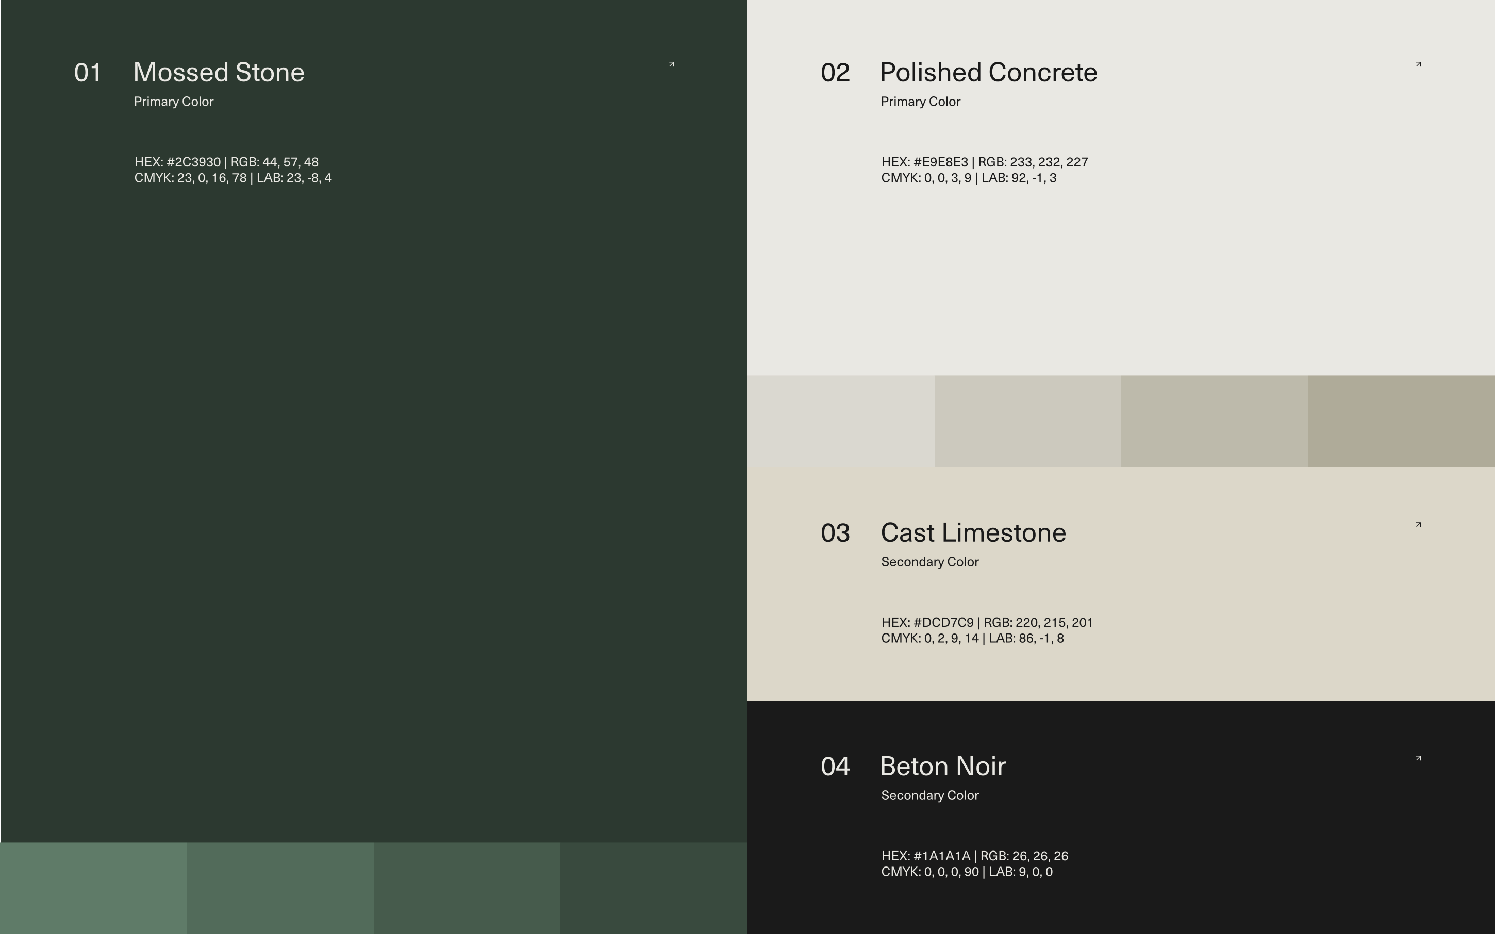Click the HEX #1A1A1A color values text
This screenshot has width=1495, height=934.
pos(974,863)
